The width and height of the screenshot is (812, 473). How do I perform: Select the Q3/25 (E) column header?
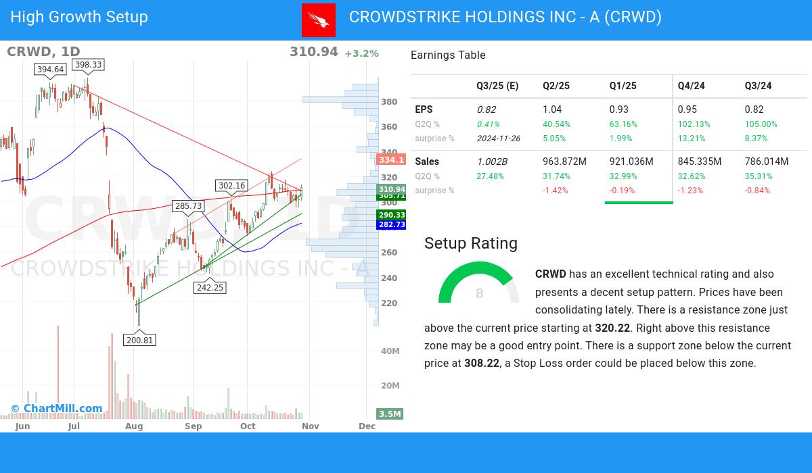pyautogui.click(x=497, y=86)
